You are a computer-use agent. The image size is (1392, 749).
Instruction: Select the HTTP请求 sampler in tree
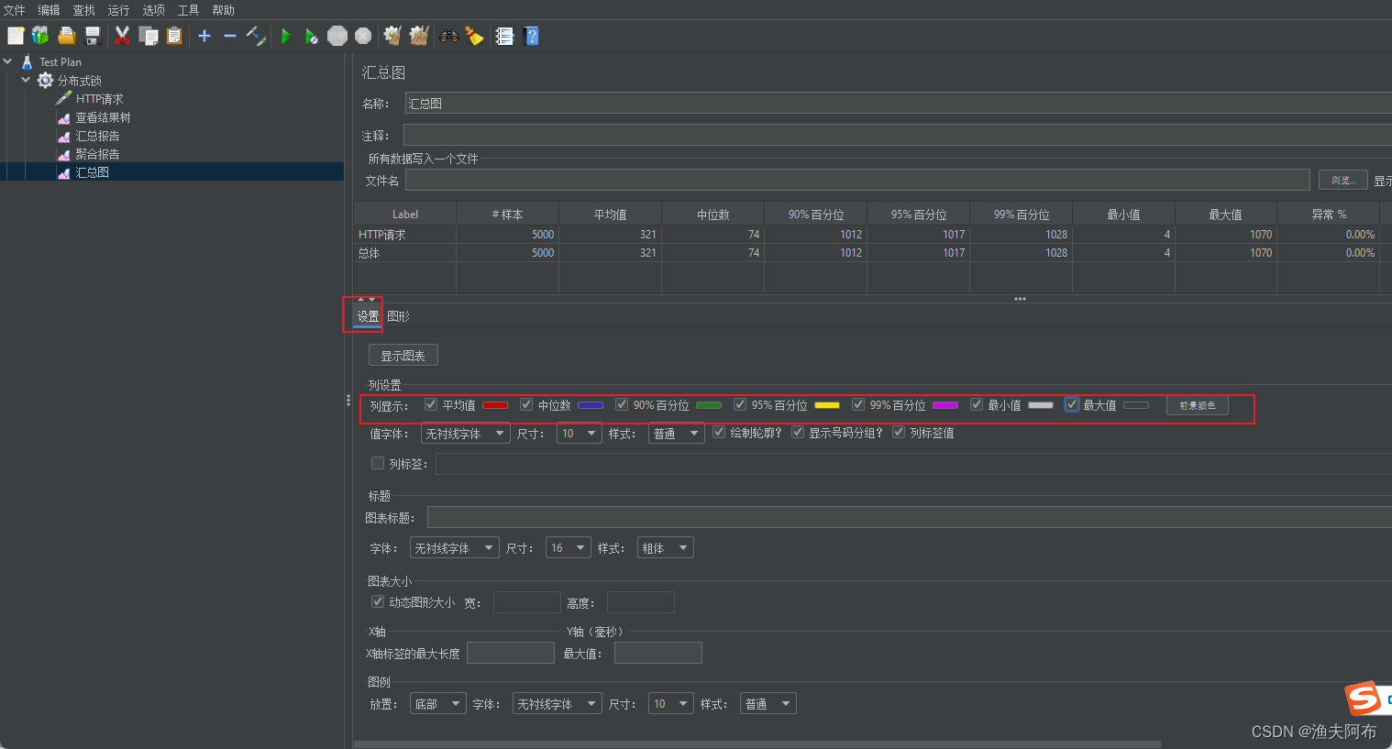(99, 99)
